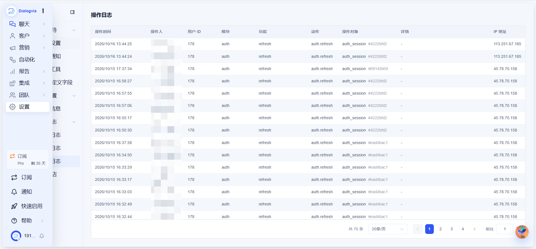Open the 快速启用 menu item
The height and width of the screenshot is (249, 536).
(x=27, y=206)
